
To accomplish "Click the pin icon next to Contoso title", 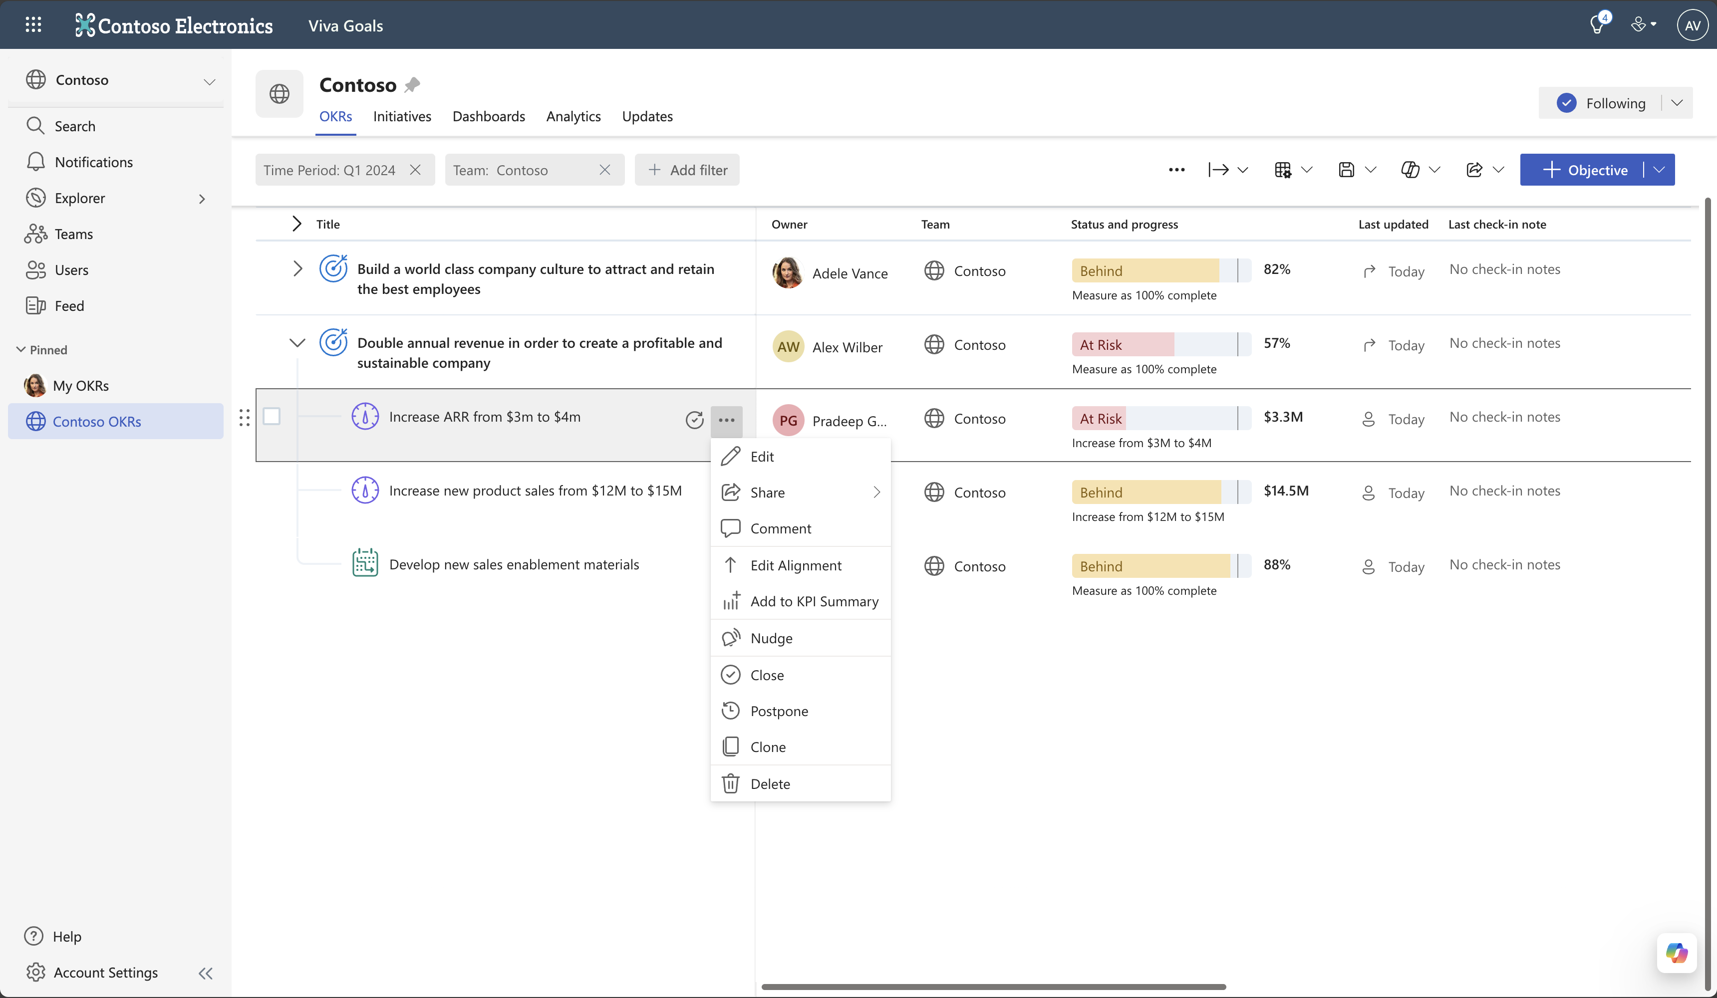I will (412, 84).
